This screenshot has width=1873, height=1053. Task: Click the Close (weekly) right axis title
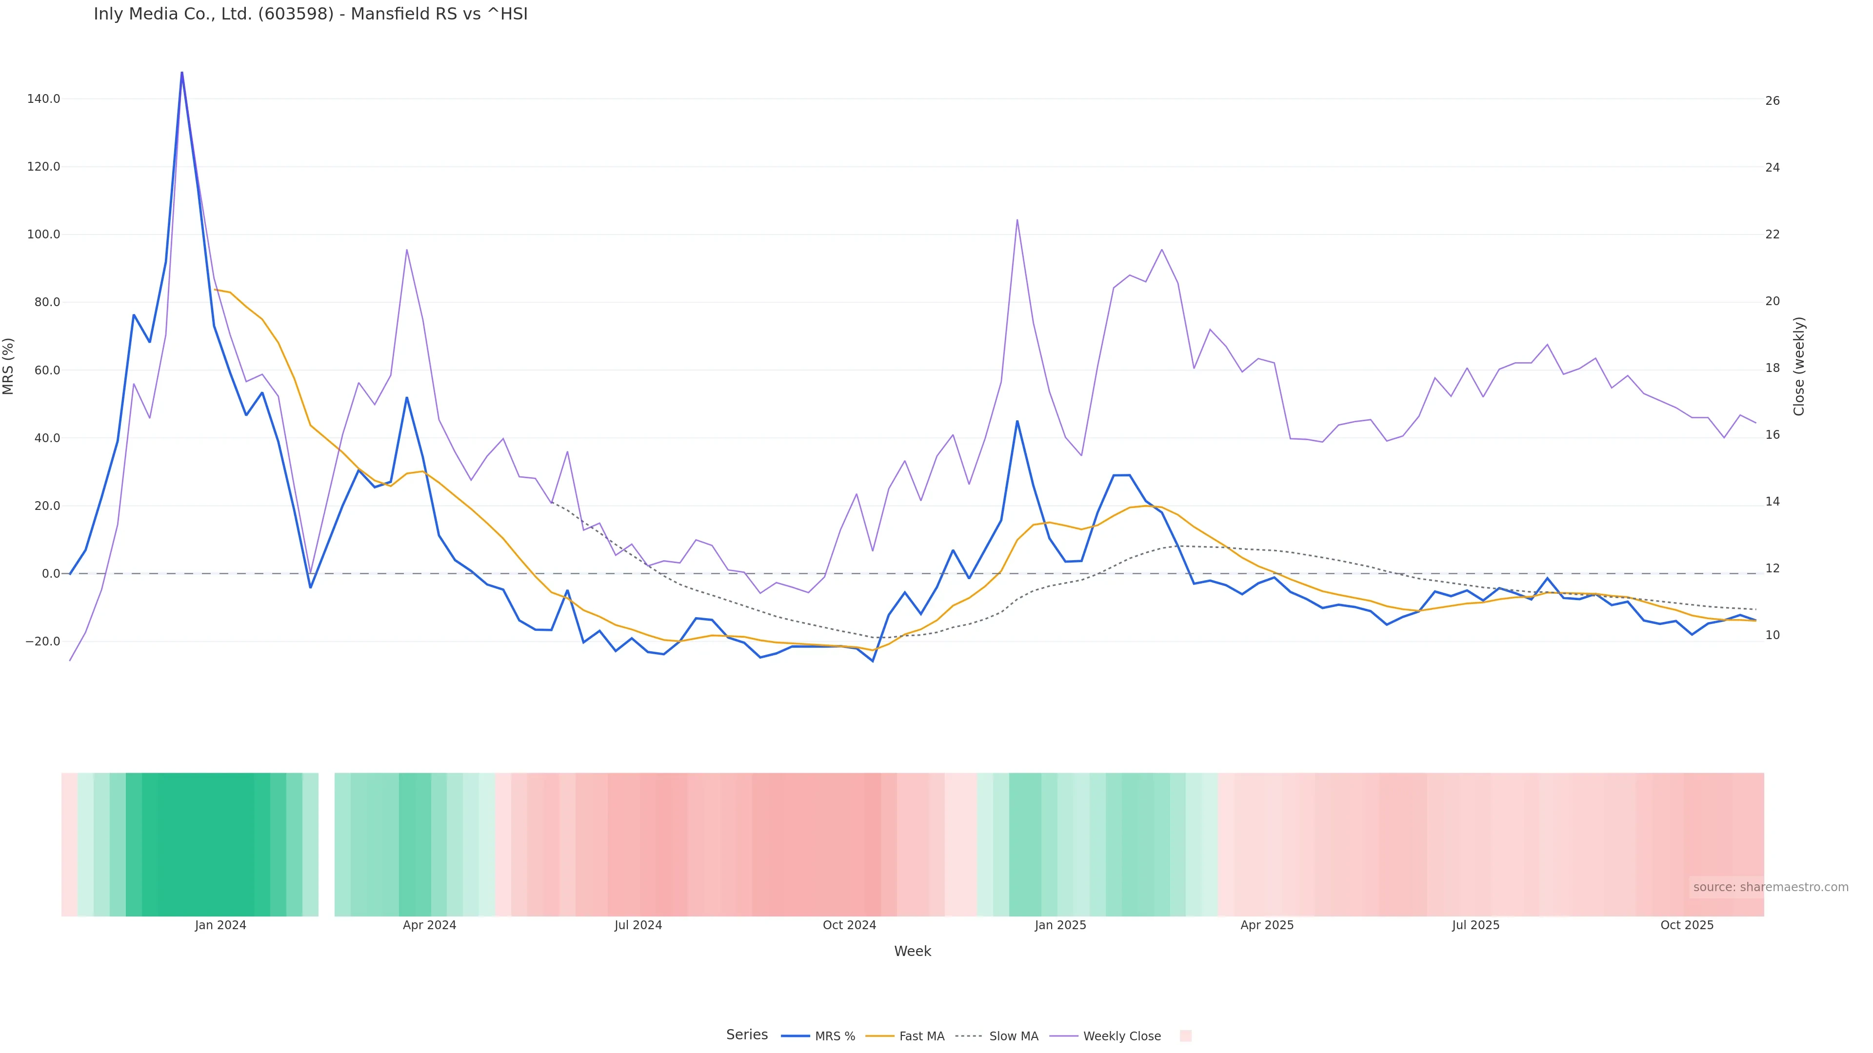coord(1799,366)
